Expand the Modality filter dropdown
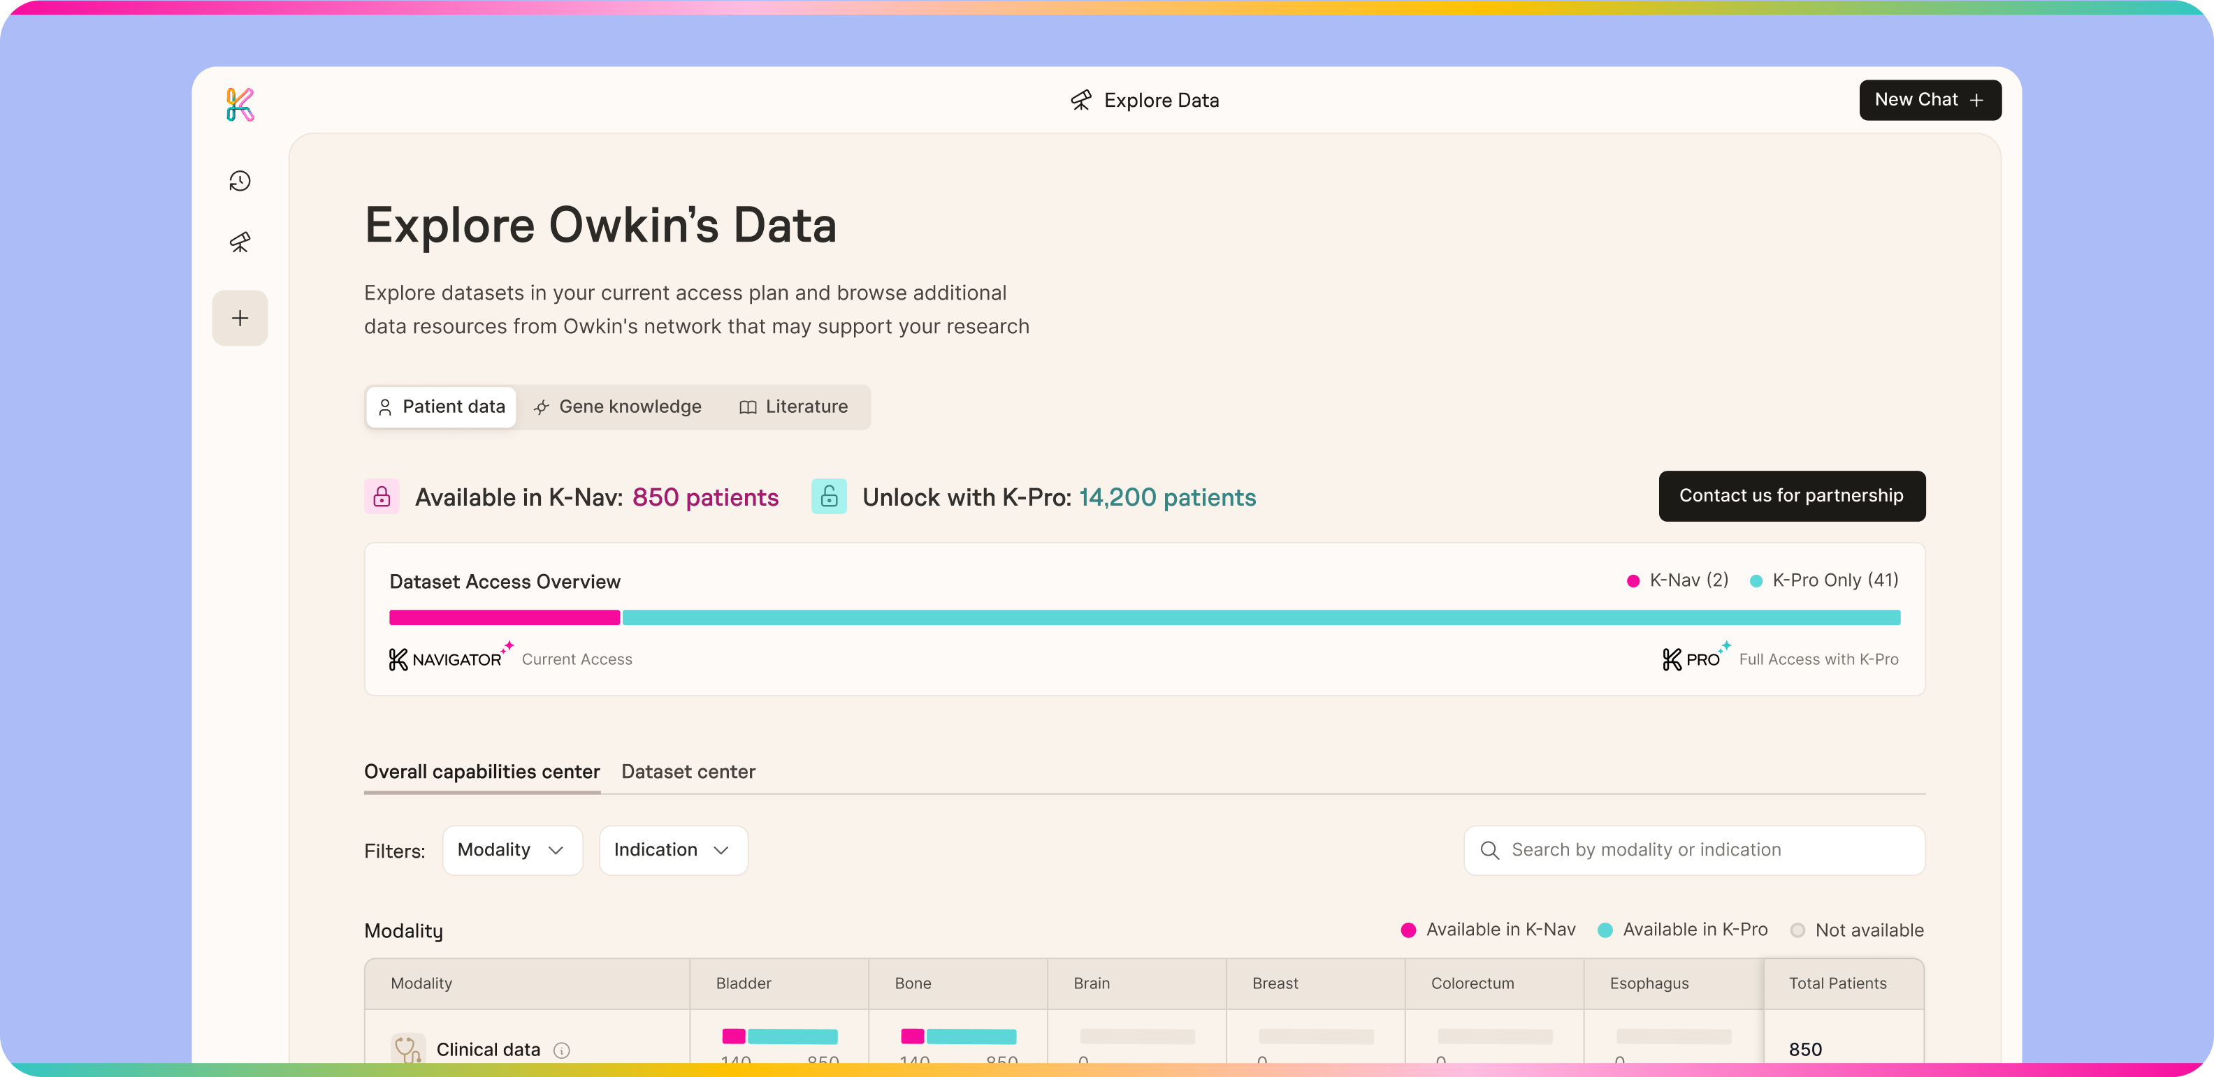The image size is (2214, 1077). tap(512, 850)
